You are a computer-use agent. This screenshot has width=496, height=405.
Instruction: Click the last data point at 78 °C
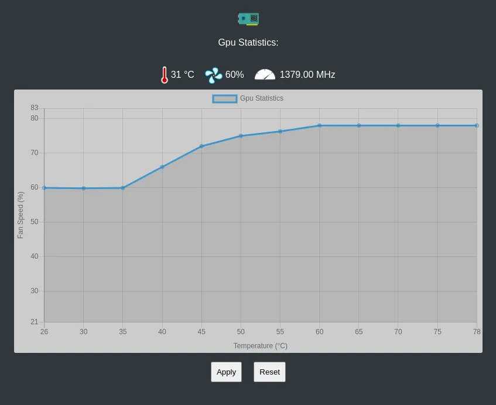click(x=477, y=125)
